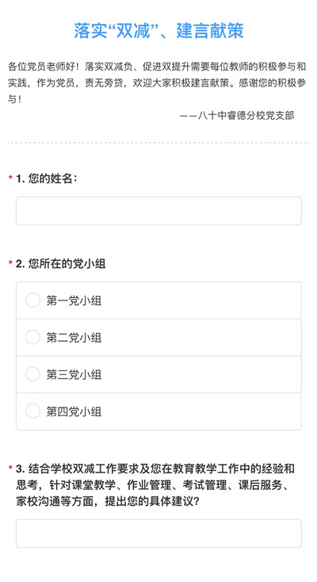317x582 pixels.
Task: Click the intro paragraph starting 各位党员老师好
Action: tap(157, 82)
